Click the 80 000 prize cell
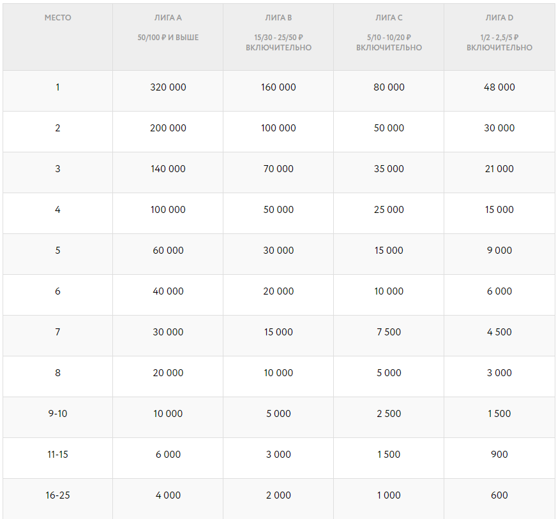This screenshot has width=556, height=519. point(389,87)
